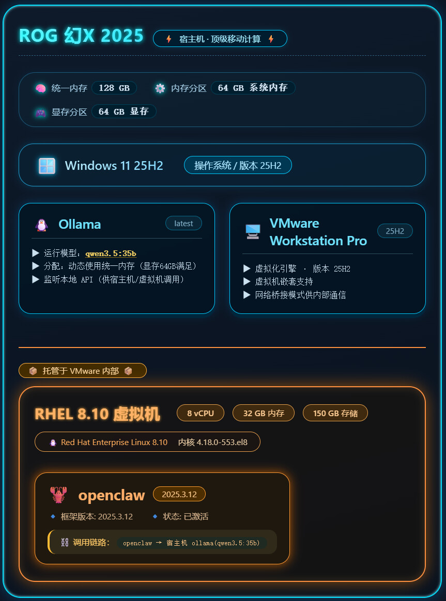
Task: Click the lightning bolt left of 宿主机
Action: [x=168, y=39]
